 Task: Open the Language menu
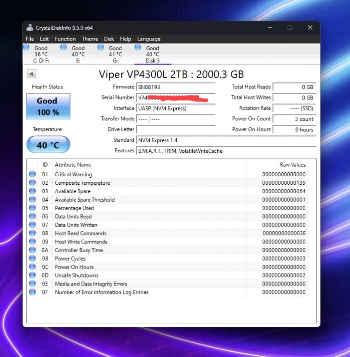tap(148, 39)
